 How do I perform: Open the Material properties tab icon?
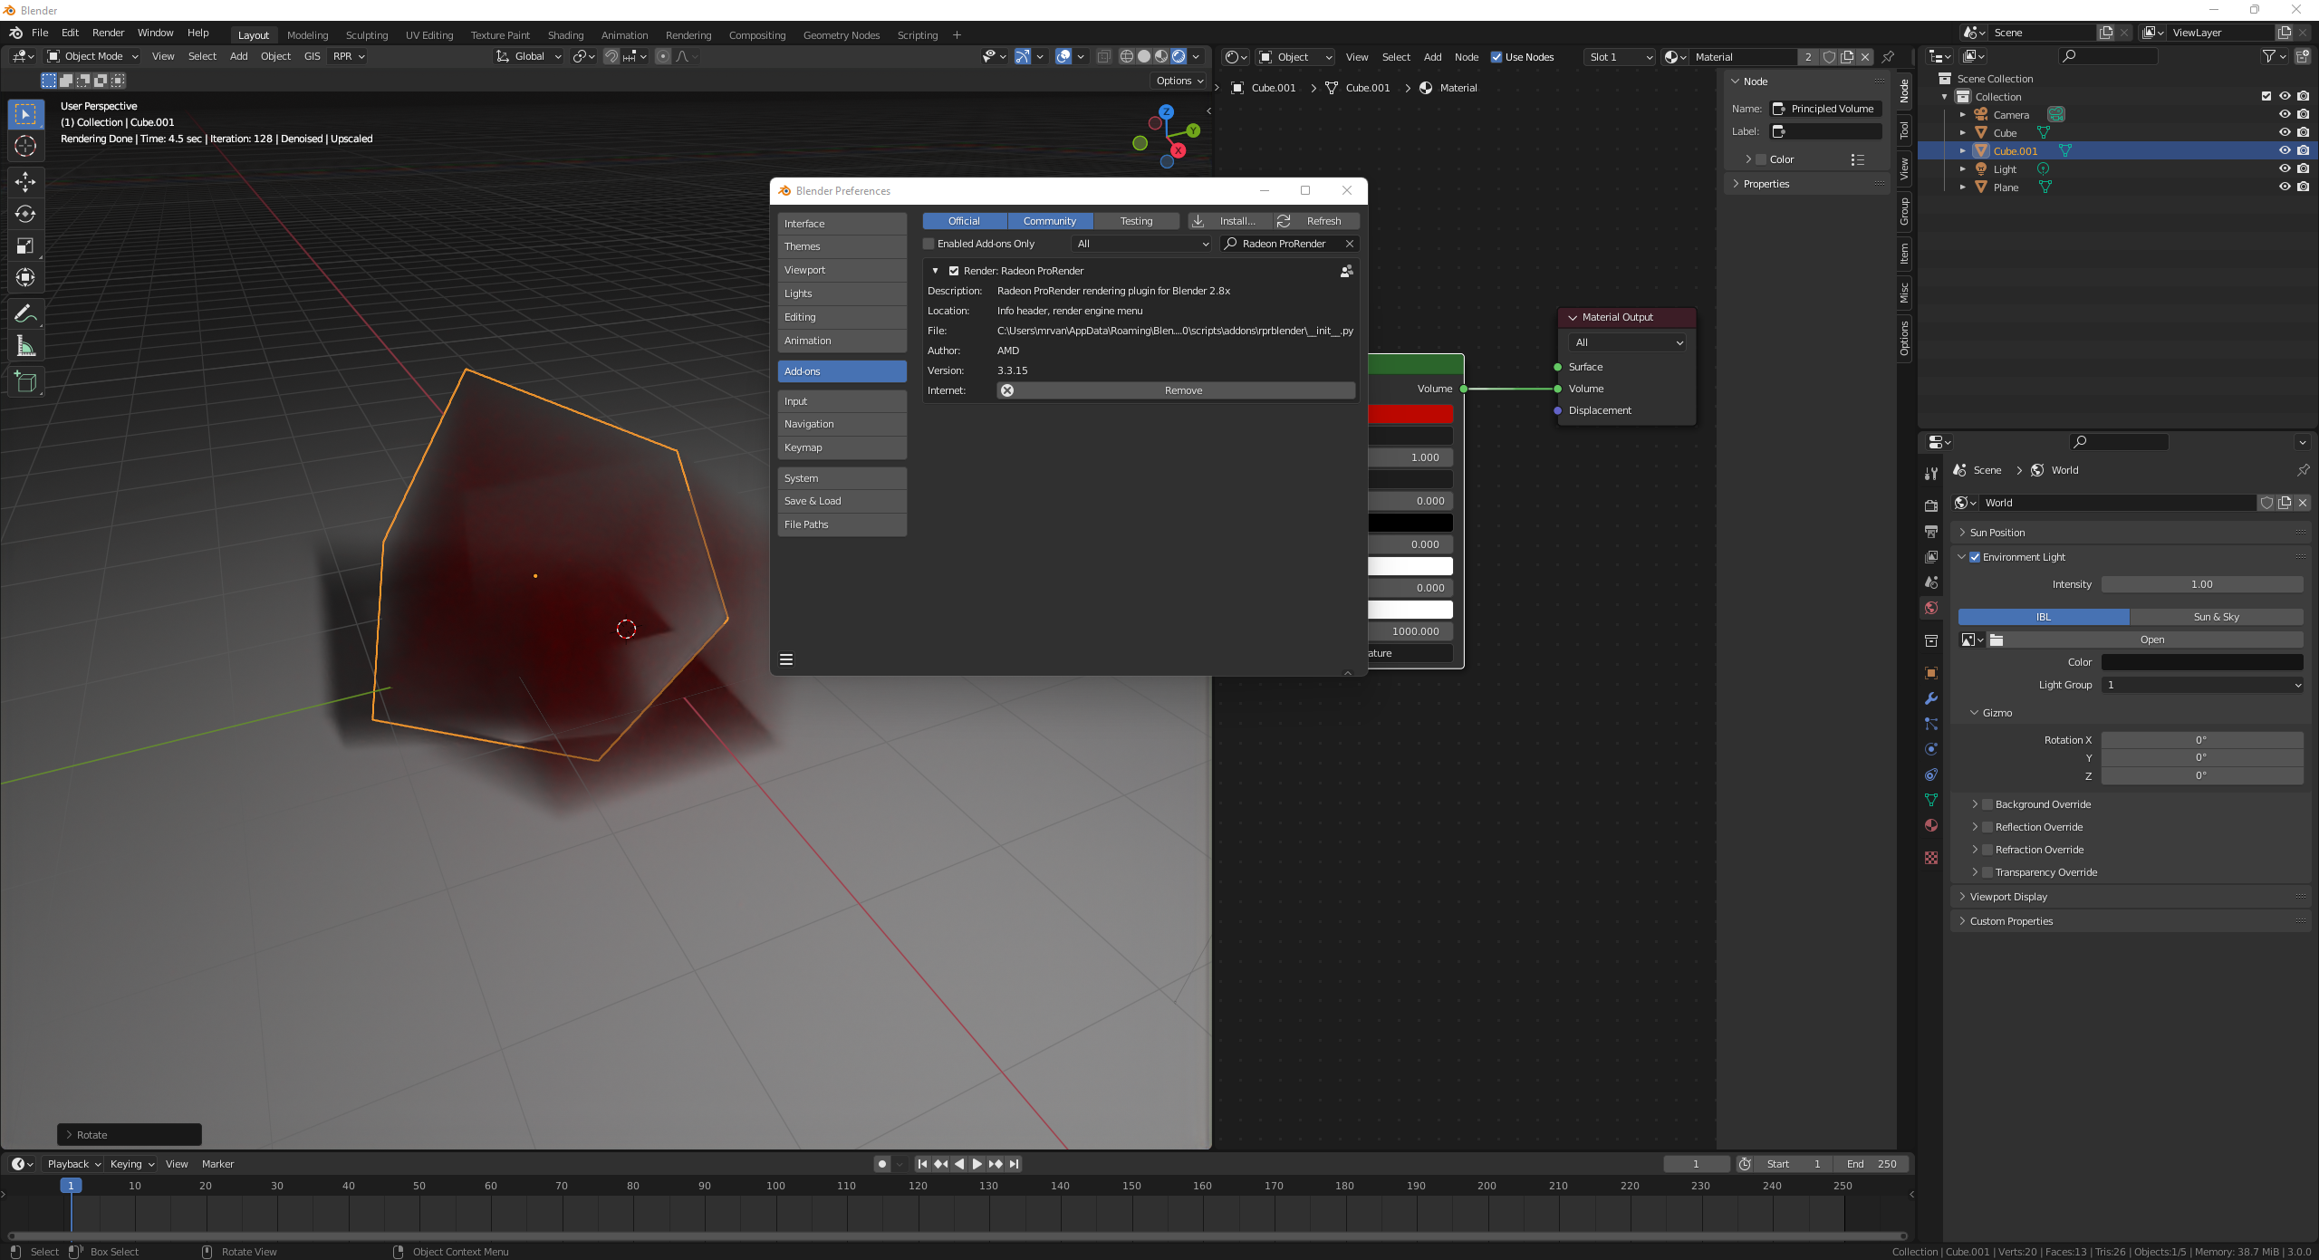point(1931,825)
